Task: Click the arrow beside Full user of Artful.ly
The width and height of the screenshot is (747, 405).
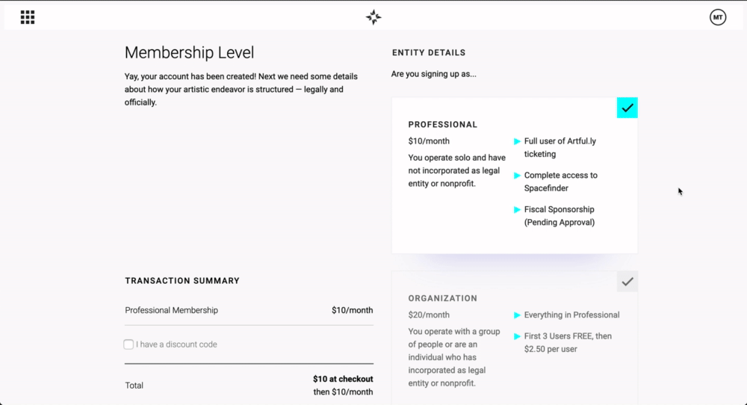Action: tap(517, 141)
